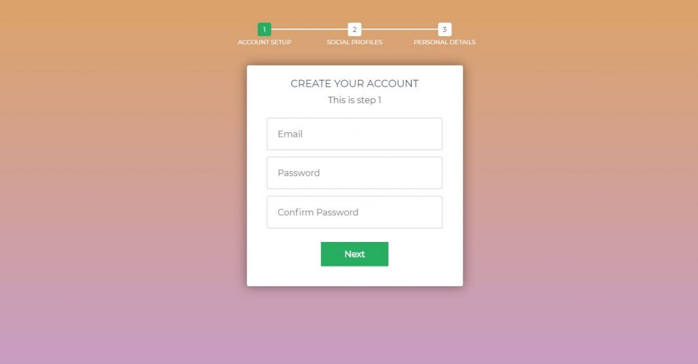Click the 'Confirm Password' placeholder text
Image resolution: width=698 pixels, height=364 pixels.
318,212
